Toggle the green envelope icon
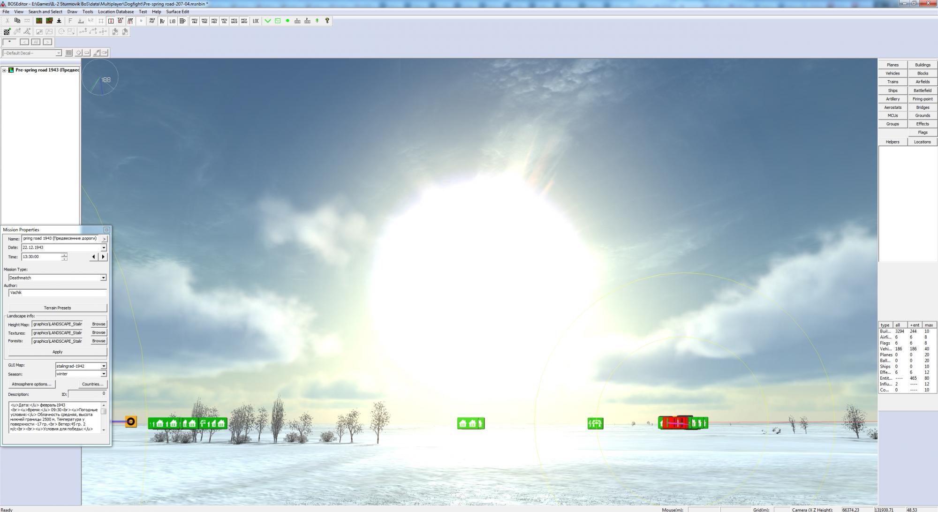This screenshot has width=938, height=512. [278, 21]
